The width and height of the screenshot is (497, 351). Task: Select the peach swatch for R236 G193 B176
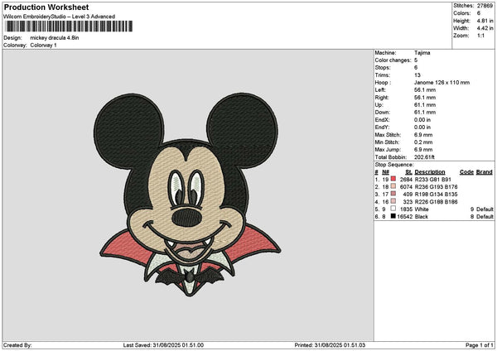coord(393,186)
